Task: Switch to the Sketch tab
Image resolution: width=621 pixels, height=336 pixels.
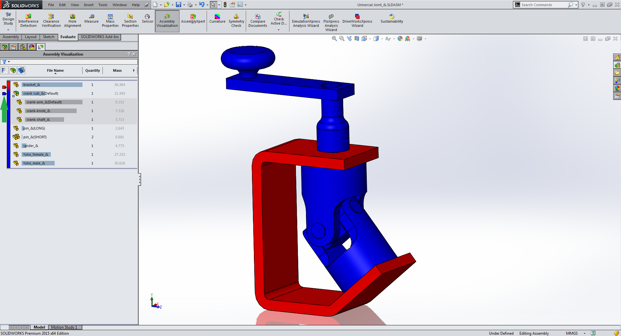Action: [x=49, y=37]
